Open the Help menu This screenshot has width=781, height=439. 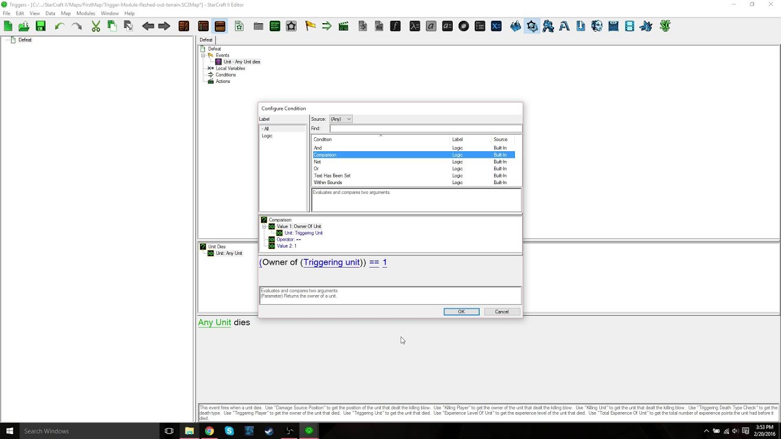point(129,13)
